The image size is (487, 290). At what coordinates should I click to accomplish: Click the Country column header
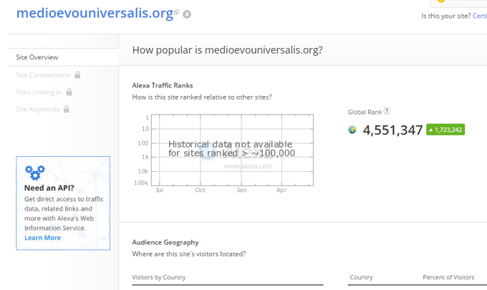361,277
